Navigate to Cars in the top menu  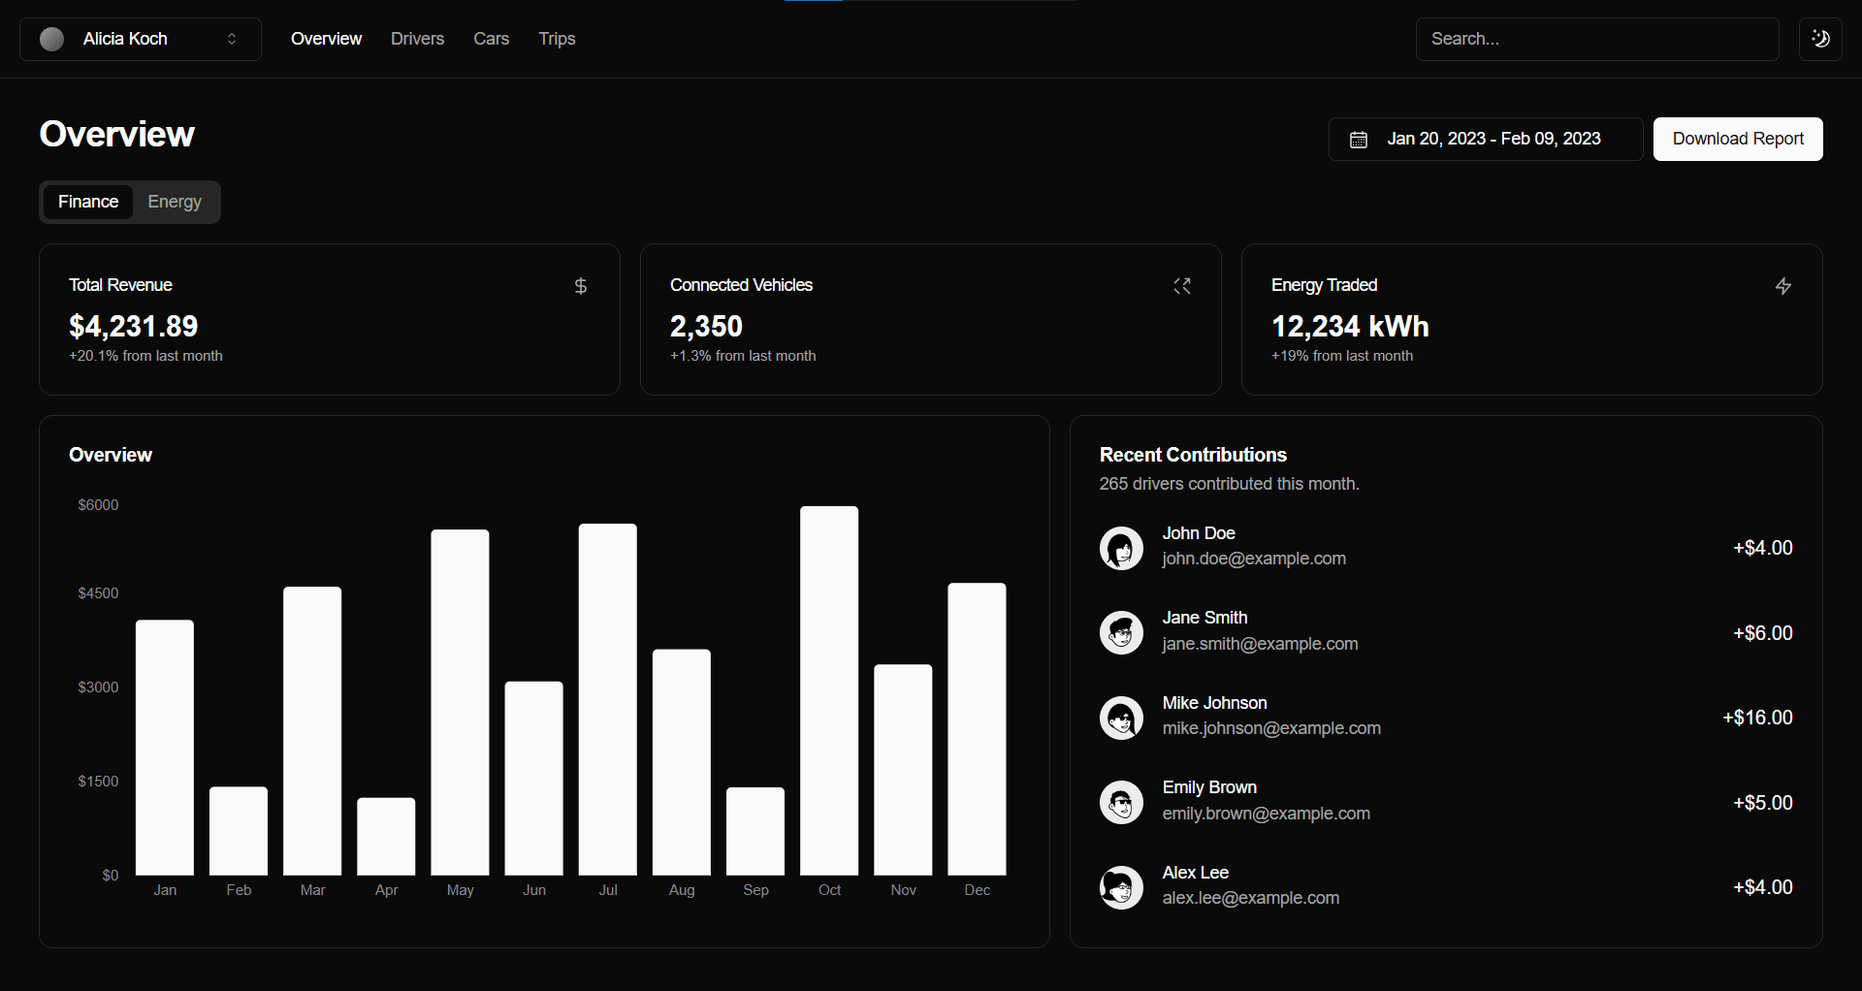[491, 39]
